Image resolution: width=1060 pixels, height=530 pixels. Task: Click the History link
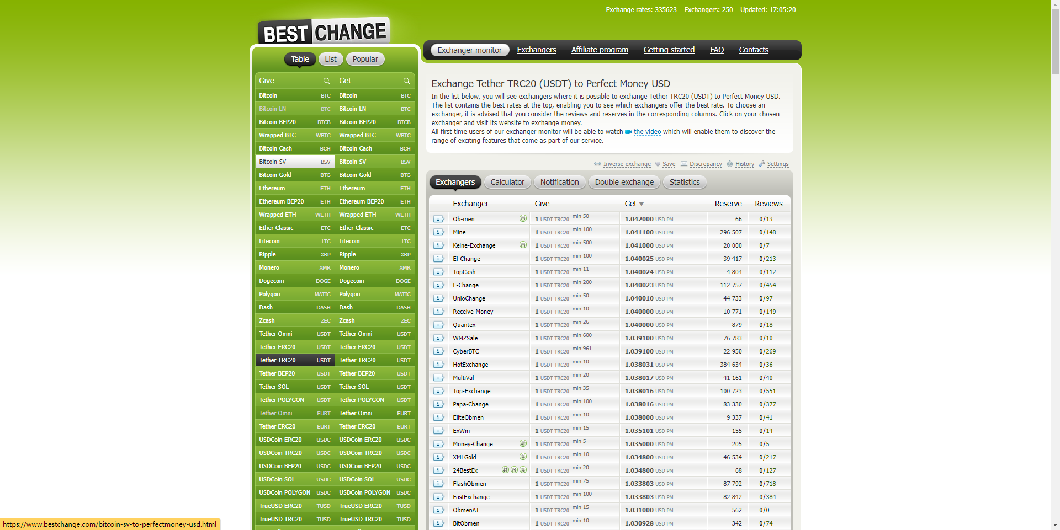(x=744, y=164)
